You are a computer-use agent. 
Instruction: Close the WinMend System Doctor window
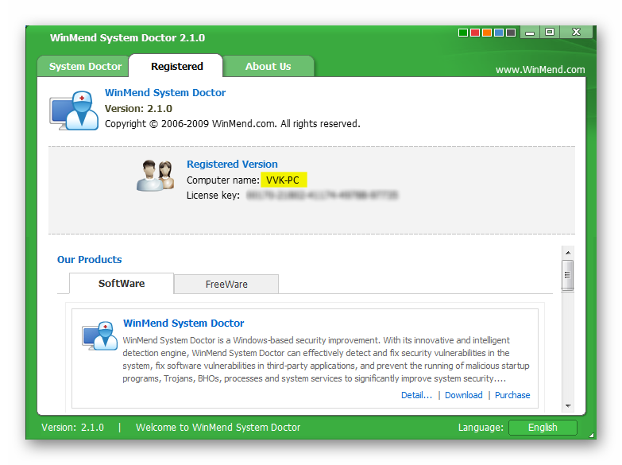tap(576, 32)
